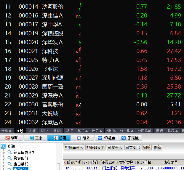The height and width of the screenshot is (170, 184).
Task: Click the 资金股份 search icon
Action: click(x=9, y=158)
